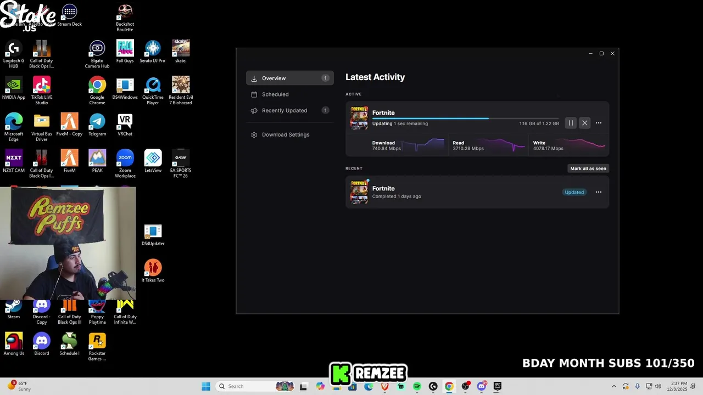Screen dimensions: 703x395
Task: Open the volume control in the system tray
Action: [658, 386]
